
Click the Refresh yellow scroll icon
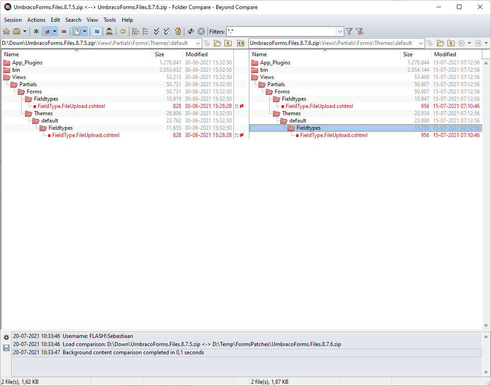coord(178,31)
